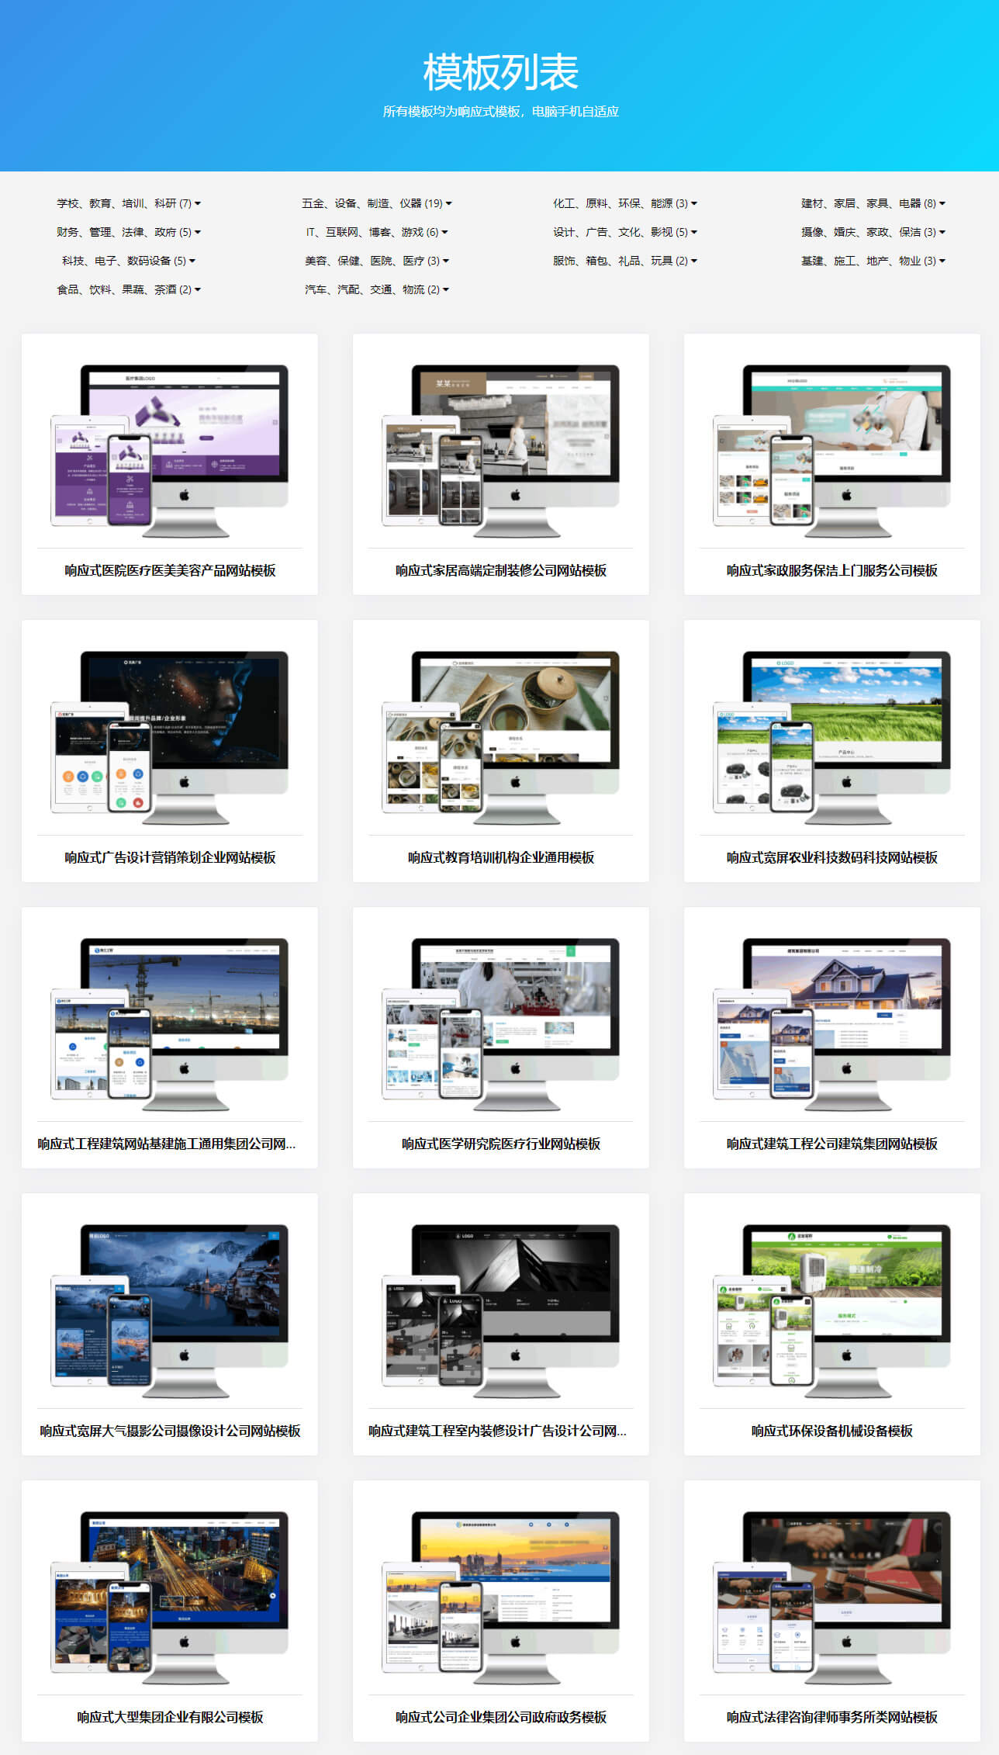The width and height of the screenshot is (999, 1755).
Task: Open the 响应式家居高端定制装修公司网站模板 link
Action: [501, 571]
